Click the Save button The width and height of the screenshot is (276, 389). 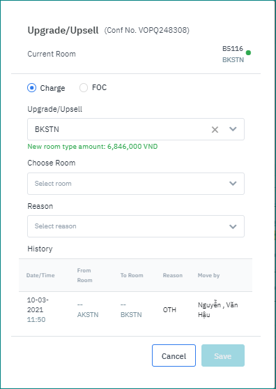click(223, 355)
